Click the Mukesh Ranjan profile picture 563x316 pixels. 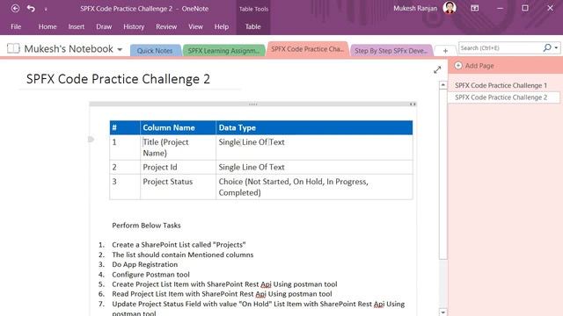(450, 8)
